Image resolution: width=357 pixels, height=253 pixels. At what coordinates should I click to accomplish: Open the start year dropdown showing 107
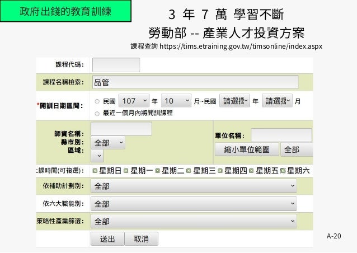134,100
